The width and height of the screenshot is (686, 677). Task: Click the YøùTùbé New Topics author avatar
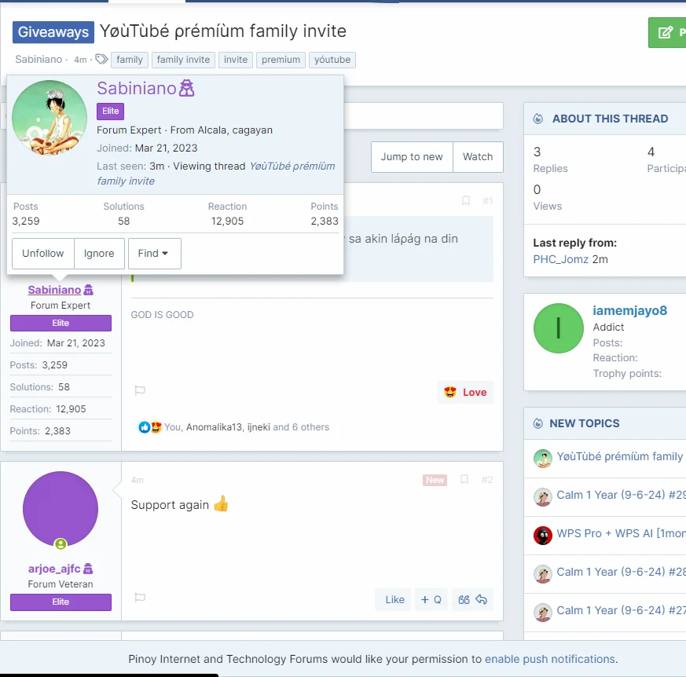click(x=542, y=459)
